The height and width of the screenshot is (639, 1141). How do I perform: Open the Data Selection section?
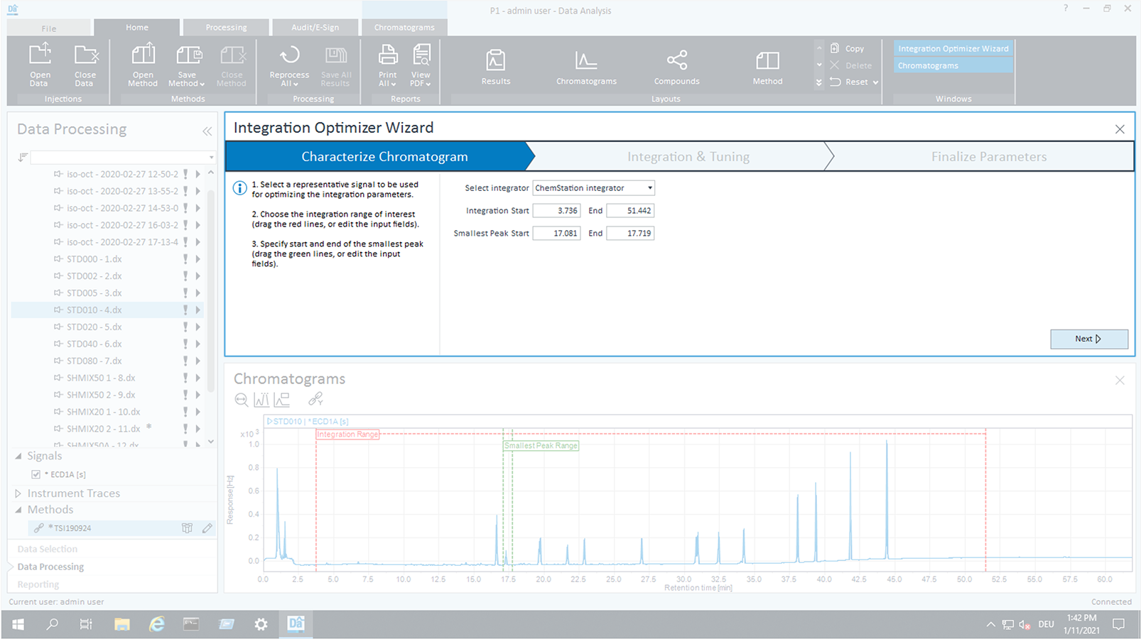click(47, 548)
